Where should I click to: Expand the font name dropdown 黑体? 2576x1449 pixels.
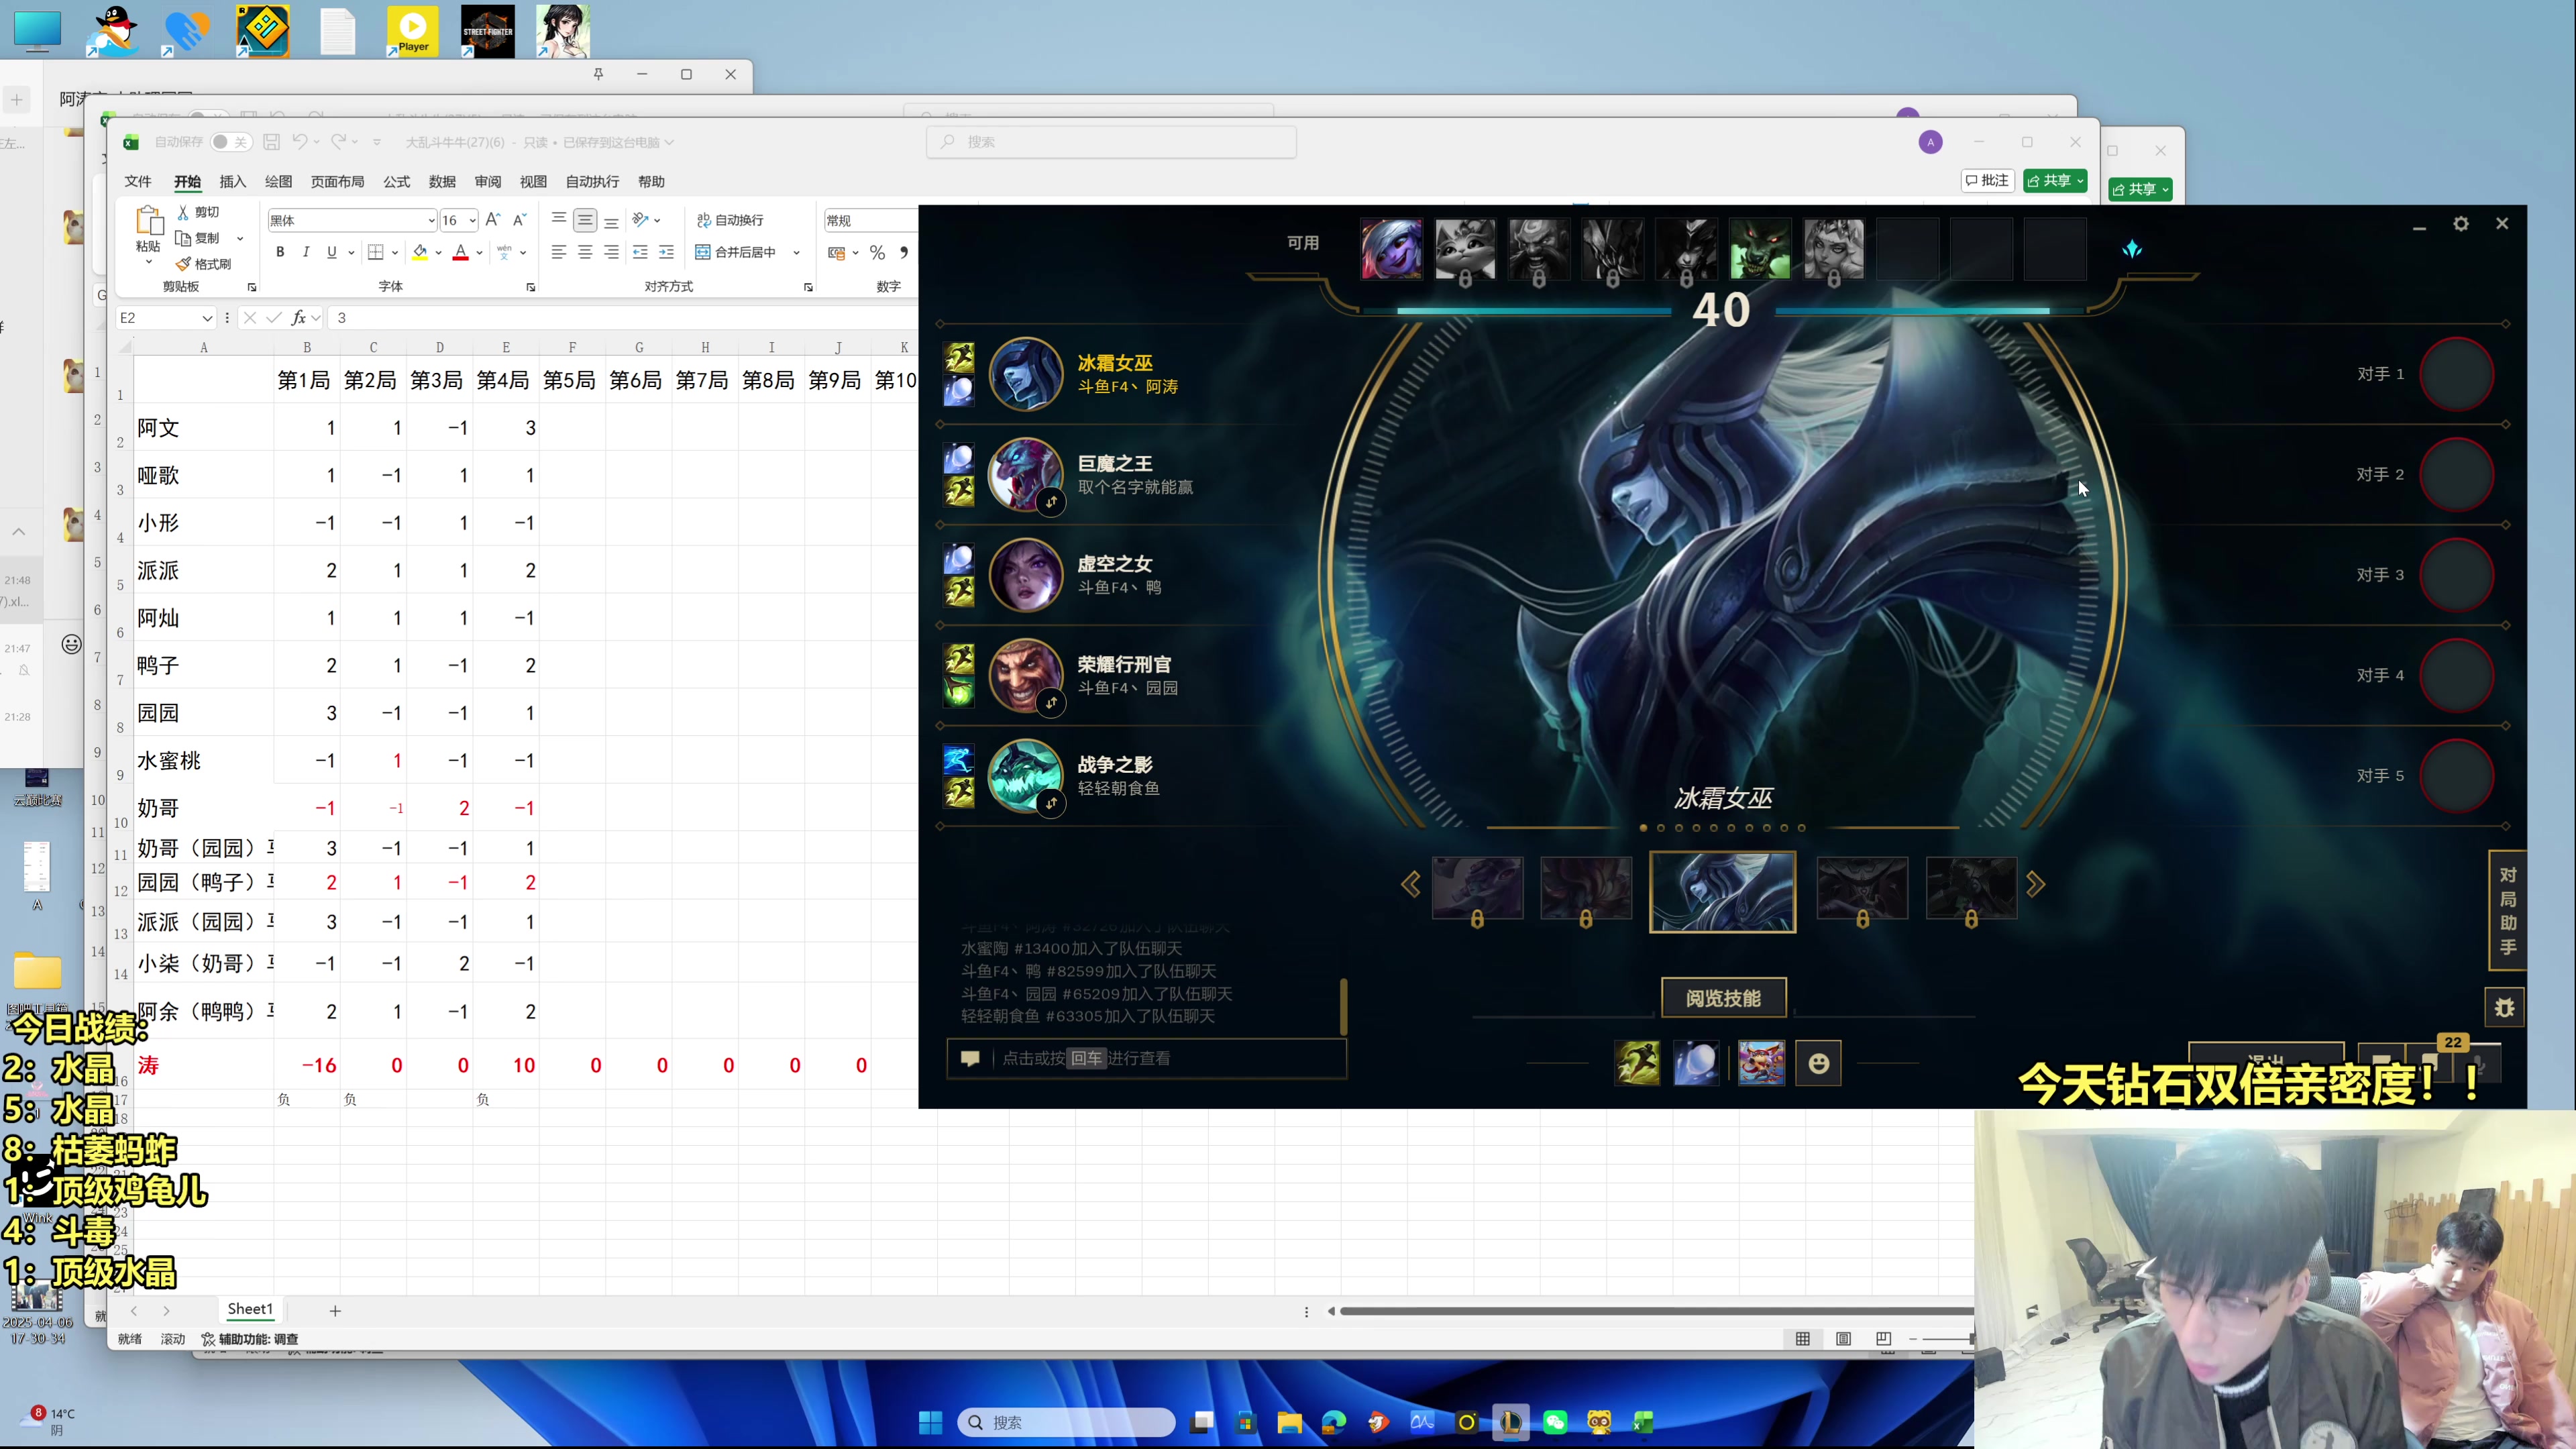[x=431, y=221]
